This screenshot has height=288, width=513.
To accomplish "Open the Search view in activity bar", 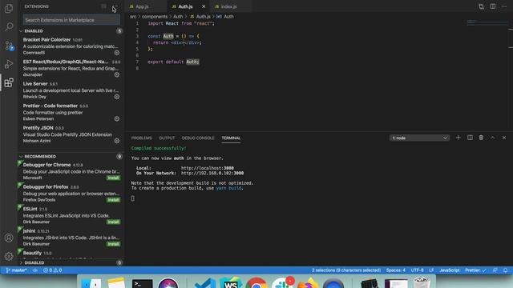I will (x=9, y=26).
